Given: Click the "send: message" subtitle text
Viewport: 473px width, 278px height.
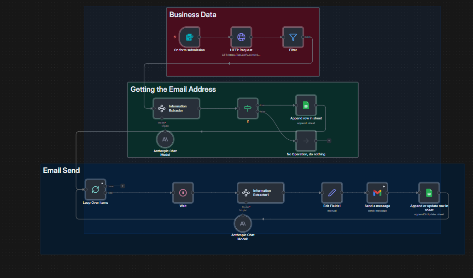Looking at the screenshot, I should click(x=377, y=211).
